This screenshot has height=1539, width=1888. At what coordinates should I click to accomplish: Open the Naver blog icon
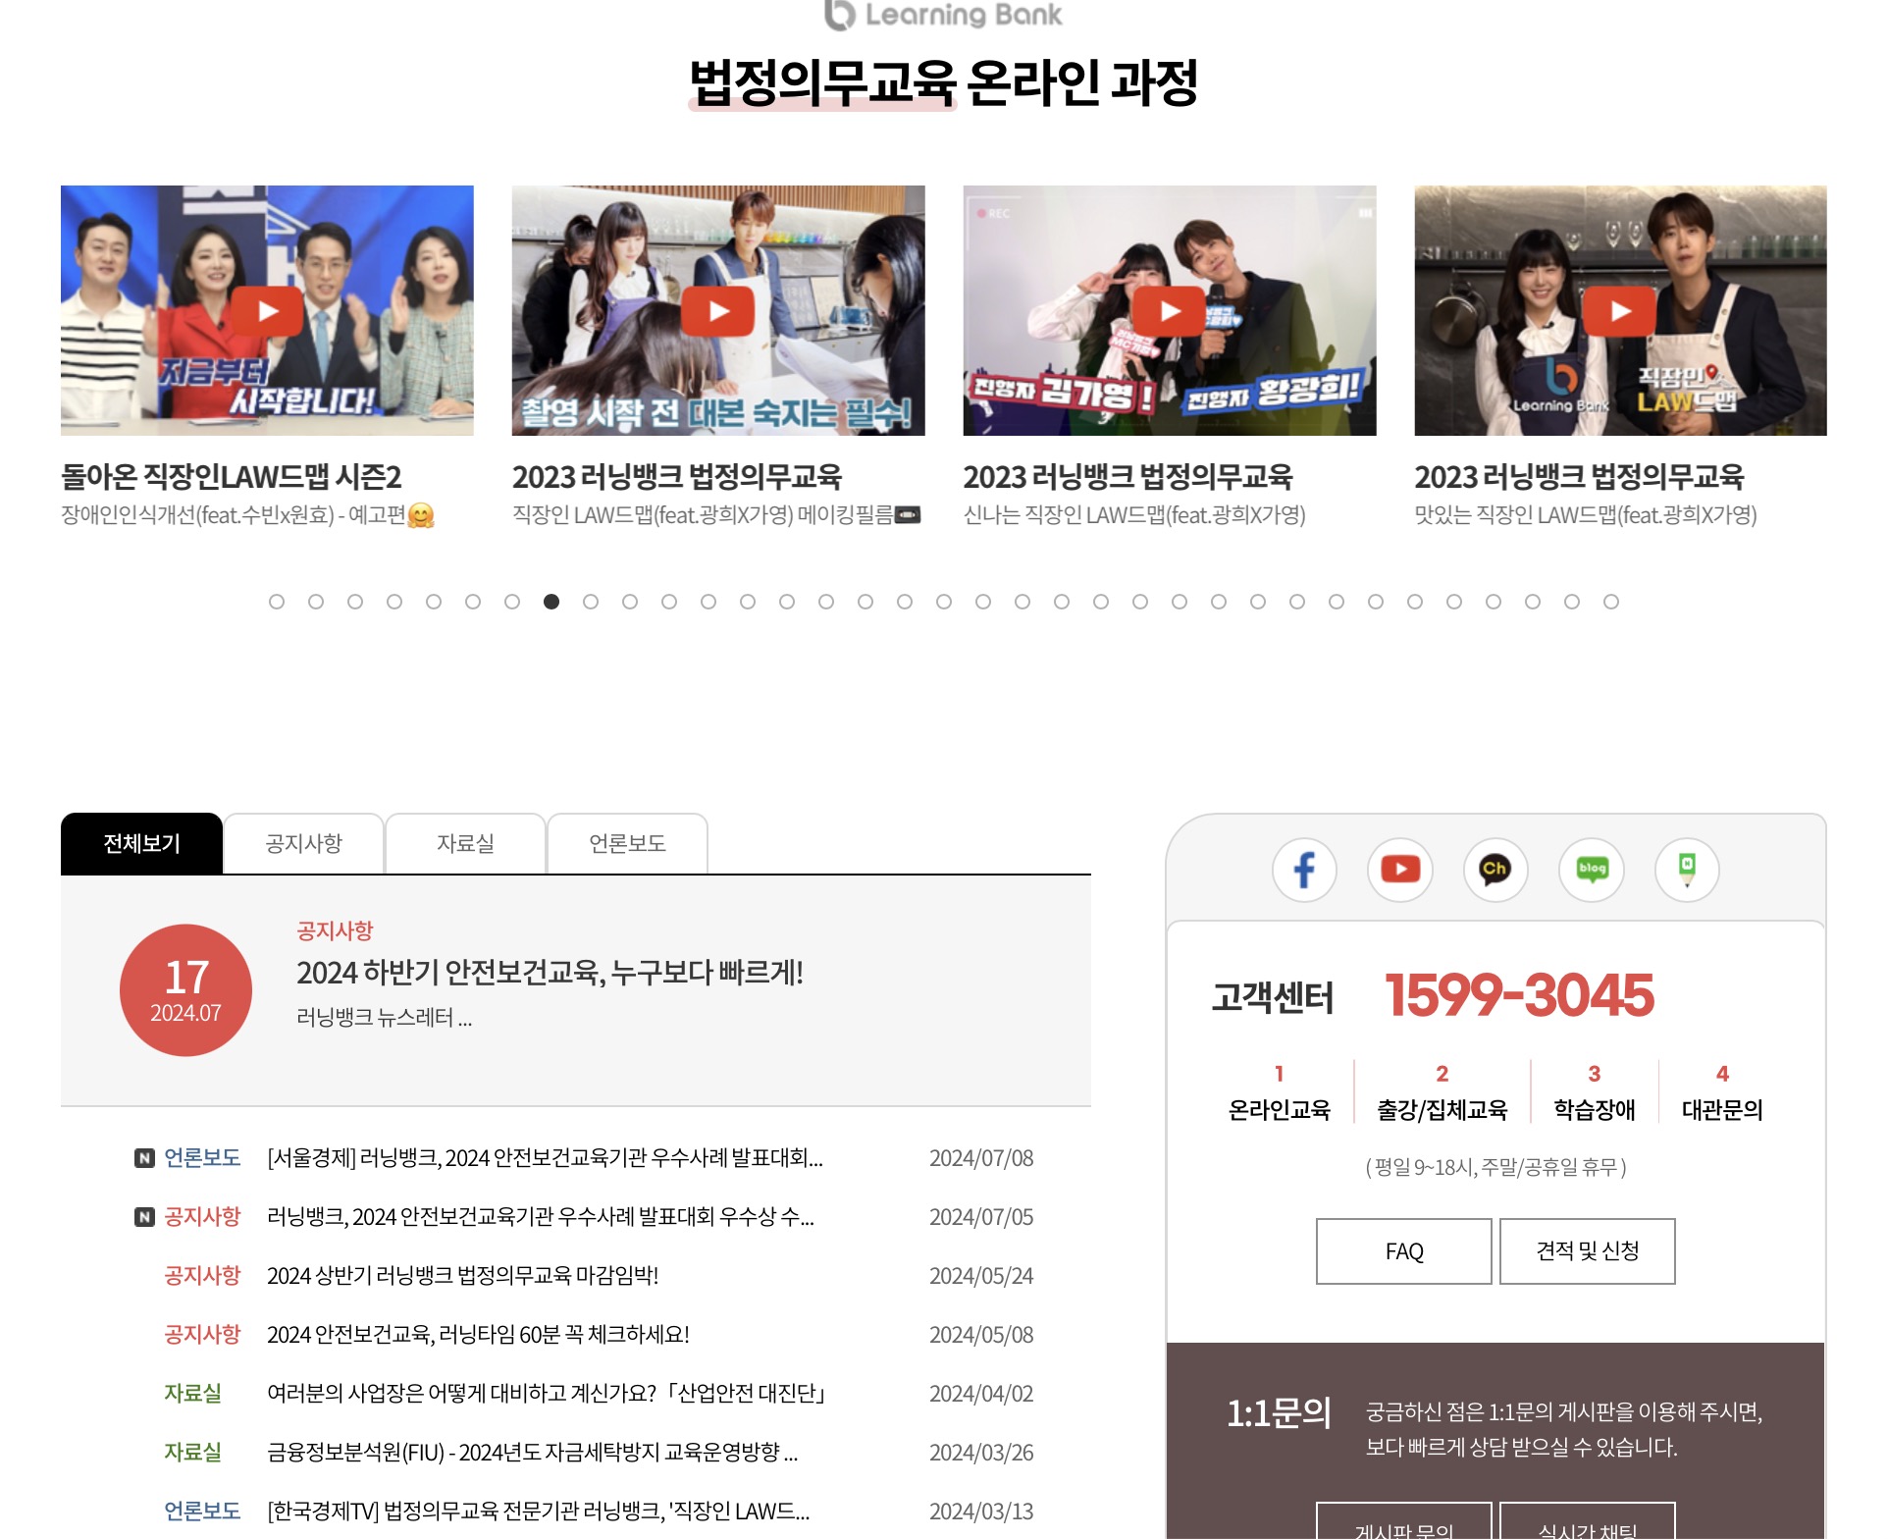(1591, 870)
